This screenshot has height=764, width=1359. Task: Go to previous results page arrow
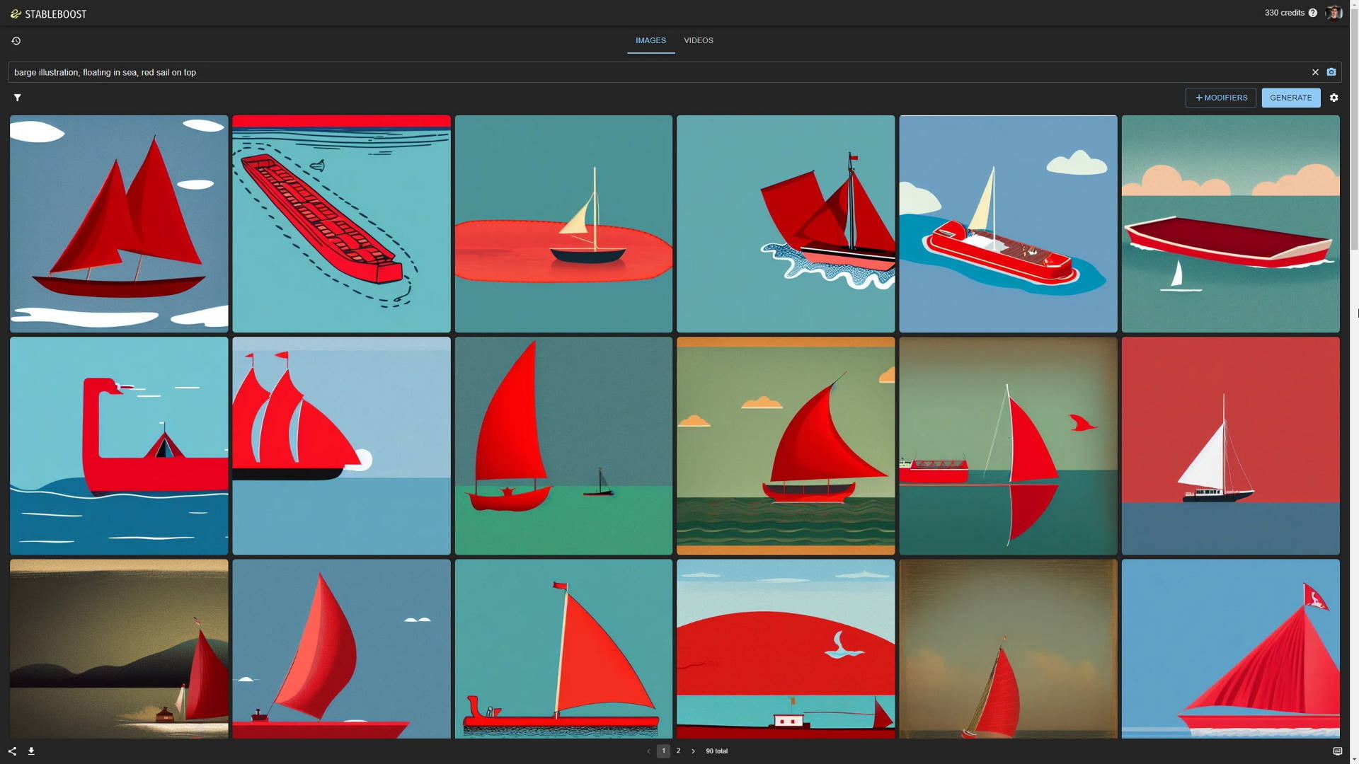tap(648, 751)
